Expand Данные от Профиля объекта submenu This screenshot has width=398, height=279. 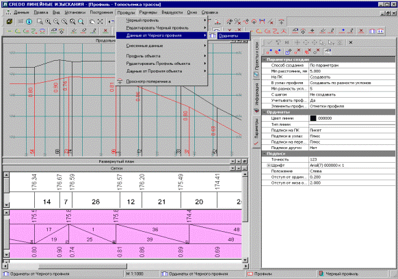161,71
